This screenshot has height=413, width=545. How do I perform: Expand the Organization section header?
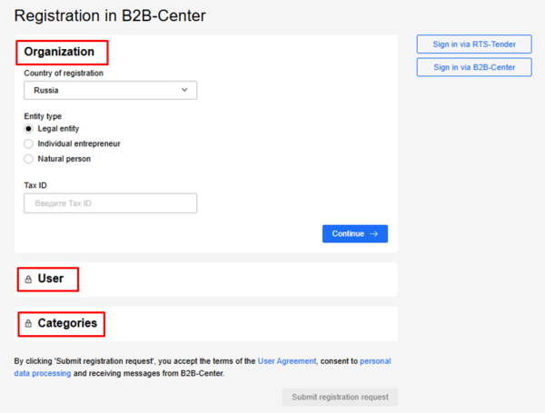(60, 52)
